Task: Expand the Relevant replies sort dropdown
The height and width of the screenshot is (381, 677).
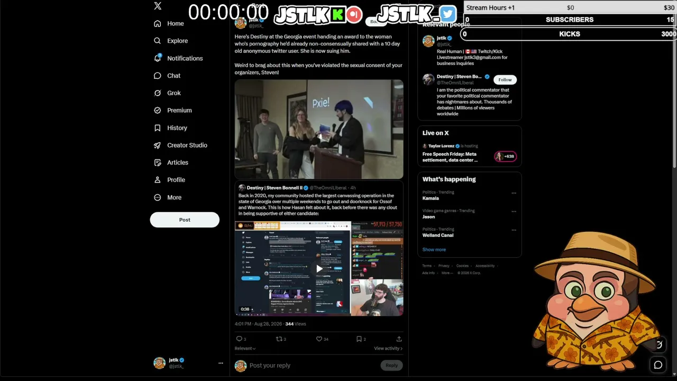Action: tap(245, 348)
